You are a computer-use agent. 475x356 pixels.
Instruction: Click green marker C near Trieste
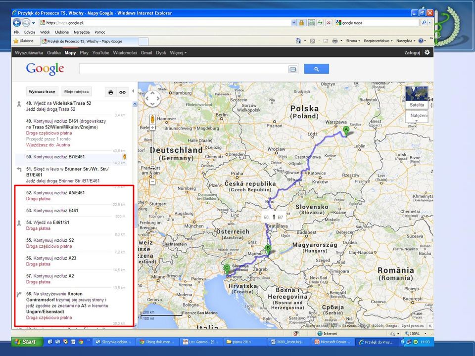point(227,269)
